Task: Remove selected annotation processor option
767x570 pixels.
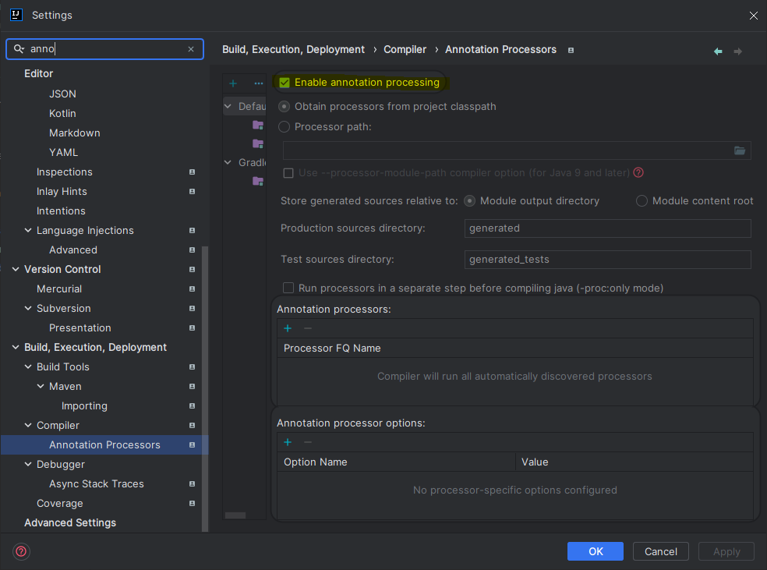Action: (x=308, y=442)
